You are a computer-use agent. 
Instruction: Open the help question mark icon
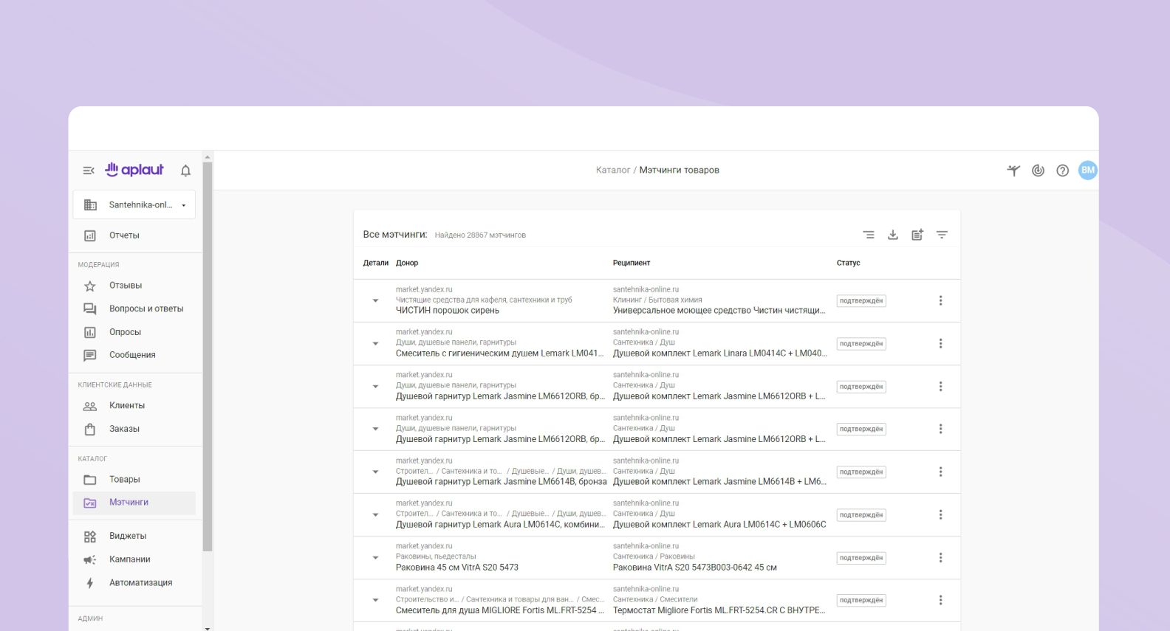(x=1062, y=170)
